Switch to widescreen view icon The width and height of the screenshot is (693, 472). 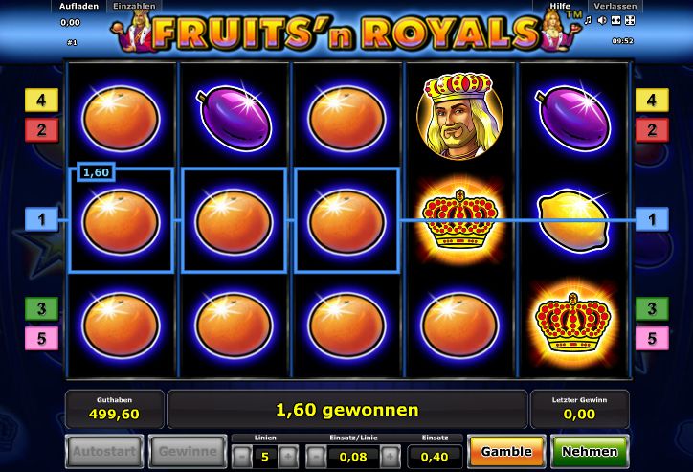(615, 20)
